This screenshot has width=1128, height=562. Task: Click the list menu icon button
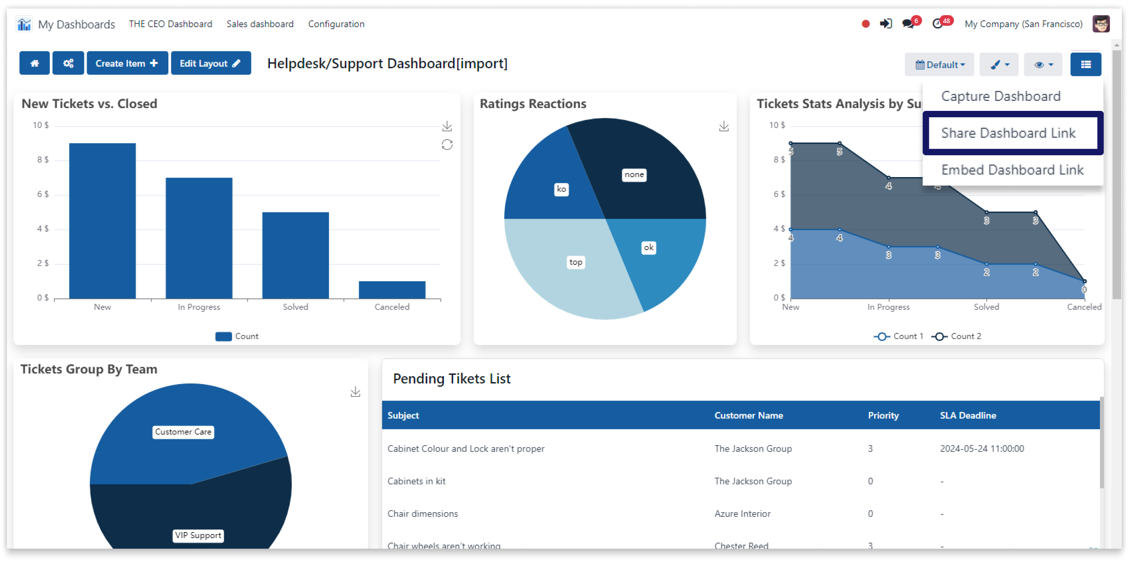point(1086,64)
